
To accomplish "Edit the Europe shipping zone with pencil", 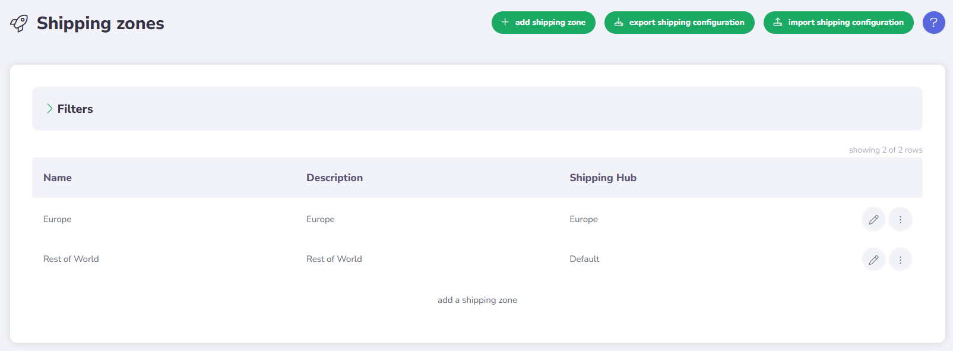I will 873,220.
